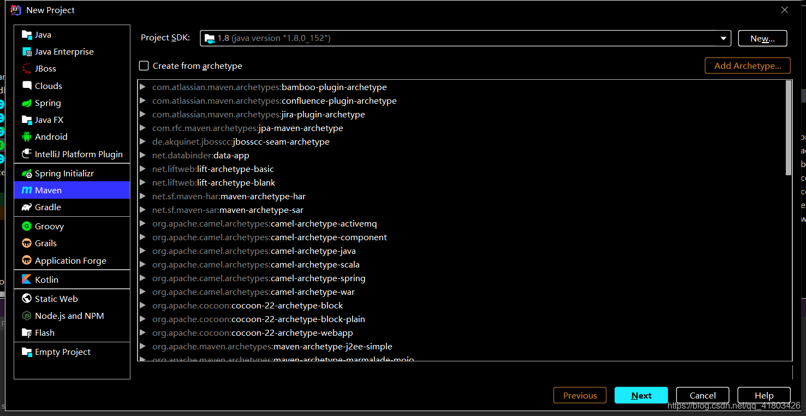Click the Next button
This screenshot has height=416, width=806.
point(641,395)
